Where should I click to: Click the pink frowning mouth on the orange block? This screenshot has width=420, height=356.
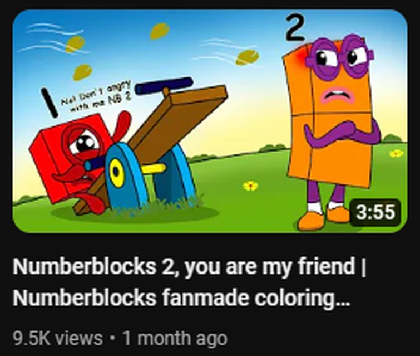339,96
